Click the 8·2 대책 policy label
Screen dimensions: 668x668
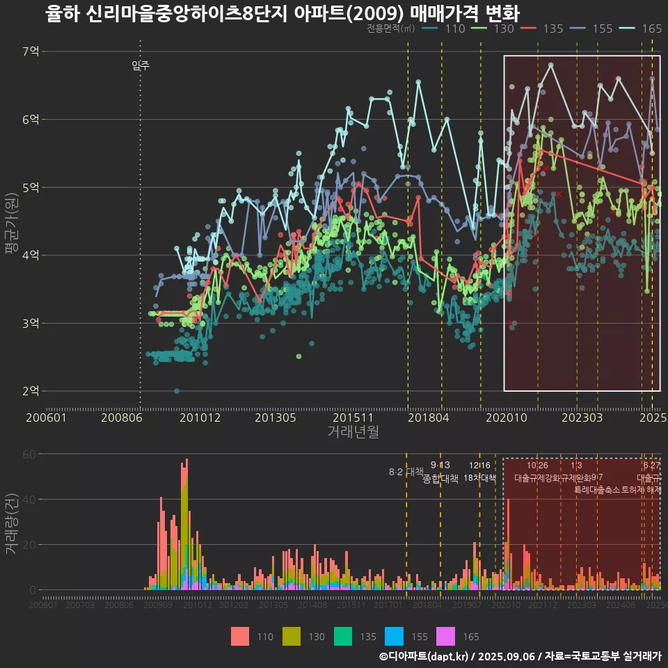pyautogui.click(x=406, y=472)
